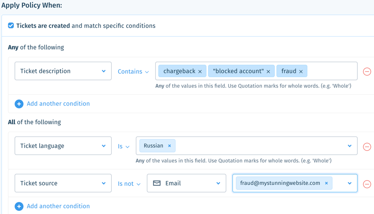Click the plus icon under All conditions
374x214 pixels.
[x=19, y=207]
